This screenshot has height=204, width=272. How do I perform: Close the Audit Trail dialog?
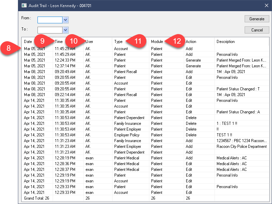pos(267,5)
